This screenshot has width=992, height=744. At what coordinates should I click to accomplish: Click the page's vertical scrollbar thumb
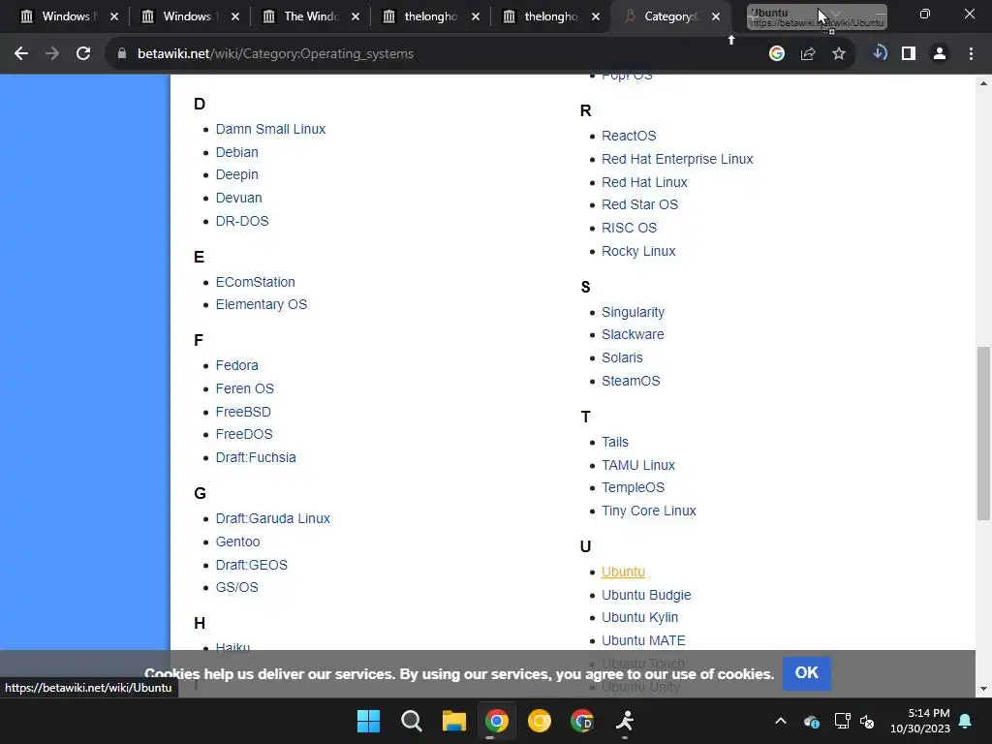pyautogui.click(x=983, y=433)
